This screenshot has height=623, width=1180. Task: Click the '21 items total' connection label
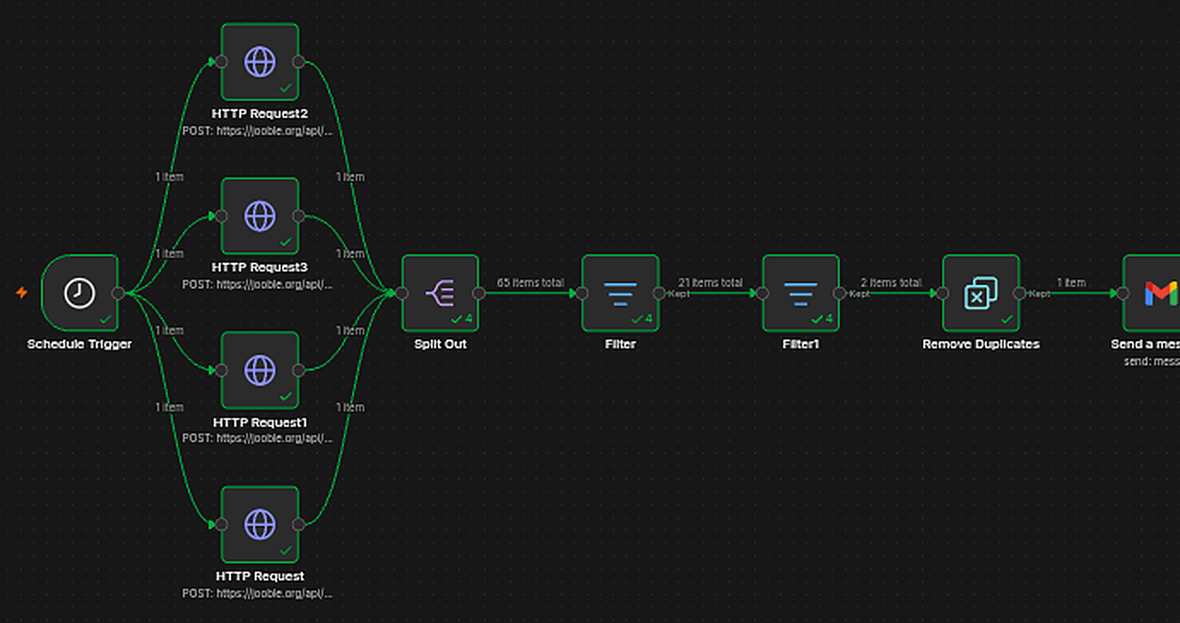[x=710, y=282]
